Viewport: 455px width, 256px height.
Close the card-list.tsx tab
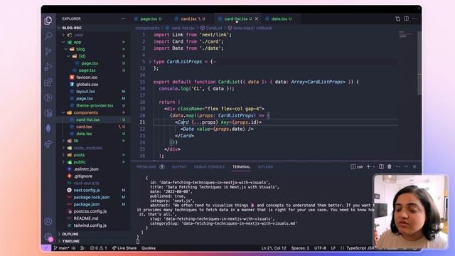[257, 18]
